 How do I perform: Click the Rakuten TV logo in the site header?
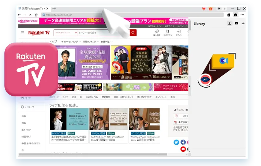39,33
